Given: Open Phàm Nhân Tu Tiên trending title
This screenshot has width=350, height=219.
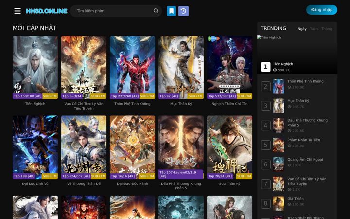Looking at the screenshot, I should (x=304, y=140).
